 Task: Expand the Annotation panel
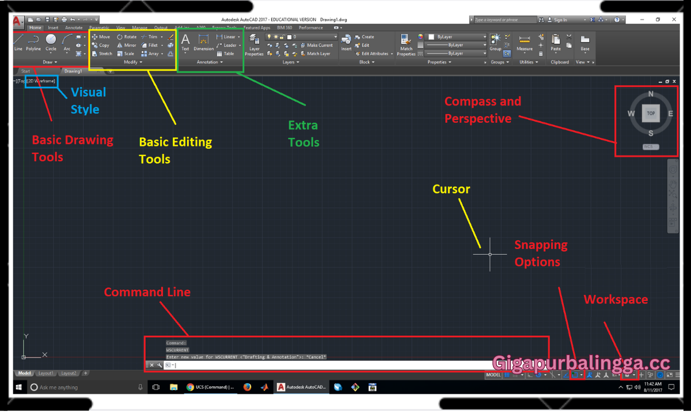(210, 62)
